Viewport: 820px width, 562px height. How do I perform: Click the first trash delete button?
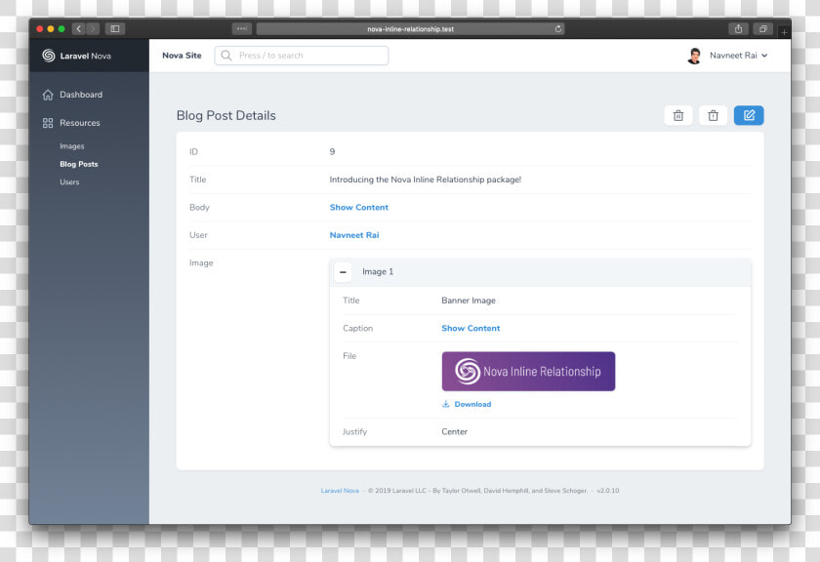(x=677, y=115)
